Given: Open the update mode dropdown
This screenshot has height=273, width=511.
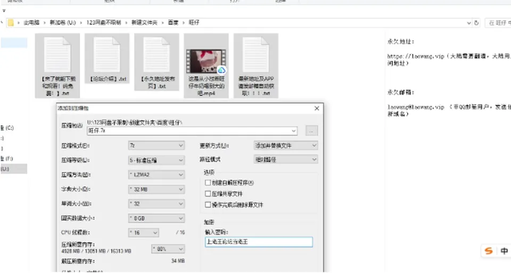Looking at the screenshot, I should point(286,146).
